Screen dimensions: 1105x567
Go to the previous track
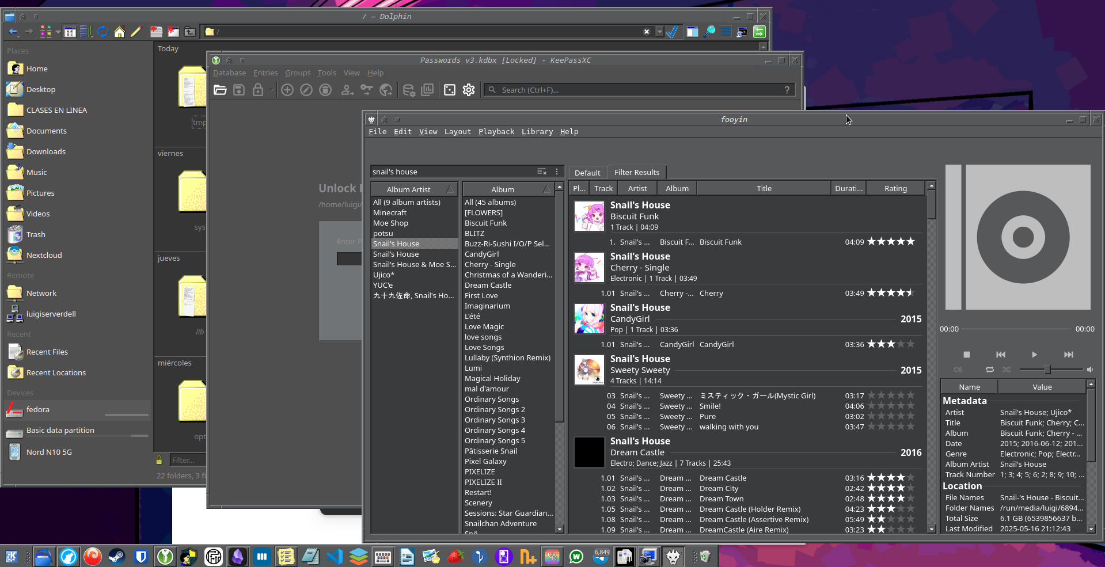pos(1001,355)
